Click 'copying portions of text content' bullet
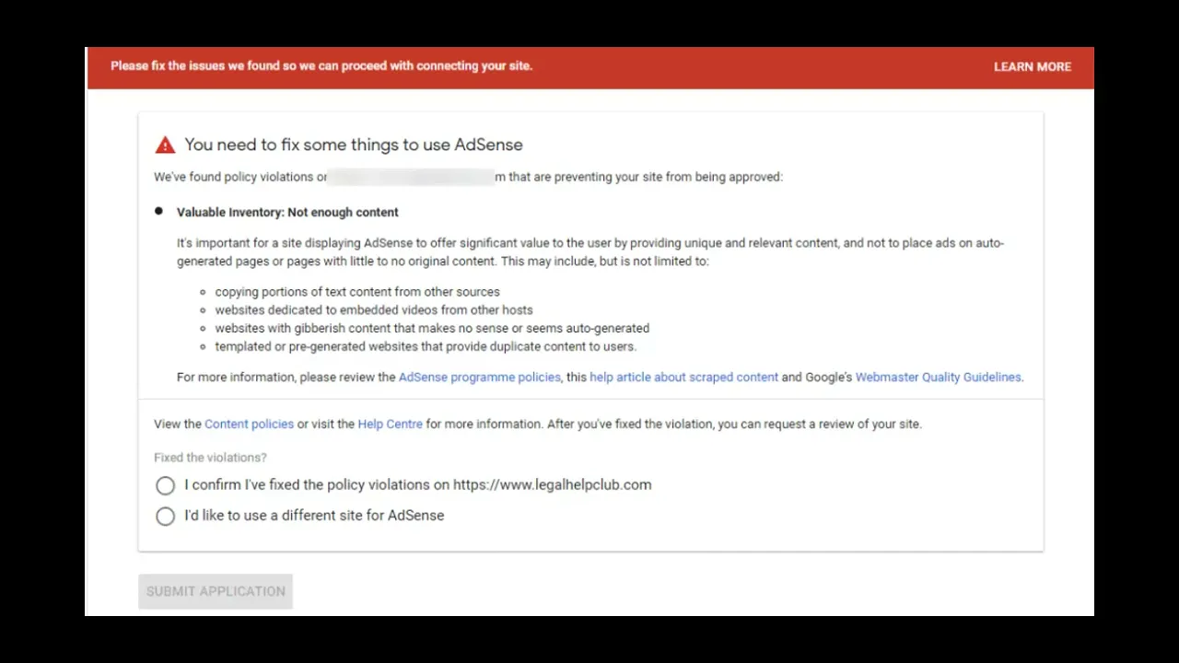1179x663 pixels. tap(357, 292)
